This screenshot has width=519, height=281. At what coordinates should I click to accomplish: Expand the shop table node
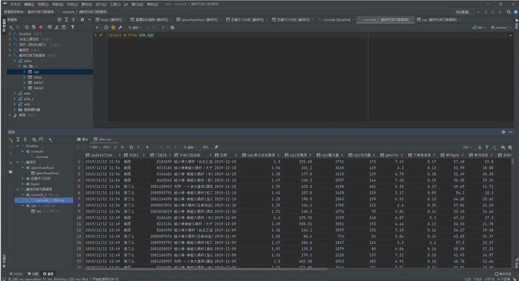pyautogui.click(x=25, y=77)
